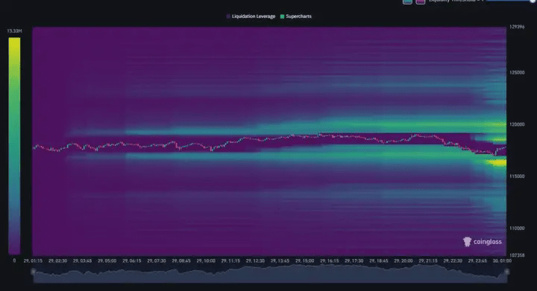Click the 29, 12:30 time axis label
Viewport: 537px width, 291px height.
pyautogui.click(x=255, y=260)
